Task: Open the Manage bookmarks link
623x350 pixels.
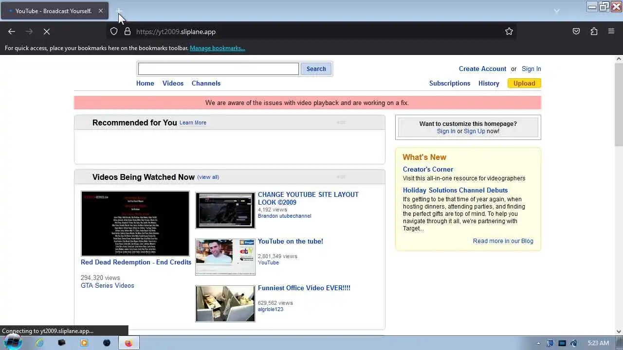Action: [218, 48]
